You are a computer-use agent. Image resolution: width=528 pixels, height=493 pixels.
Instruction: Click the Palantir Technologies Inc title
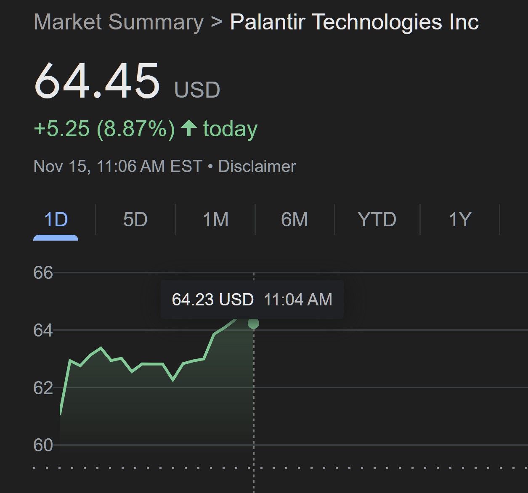click(354, 22)
